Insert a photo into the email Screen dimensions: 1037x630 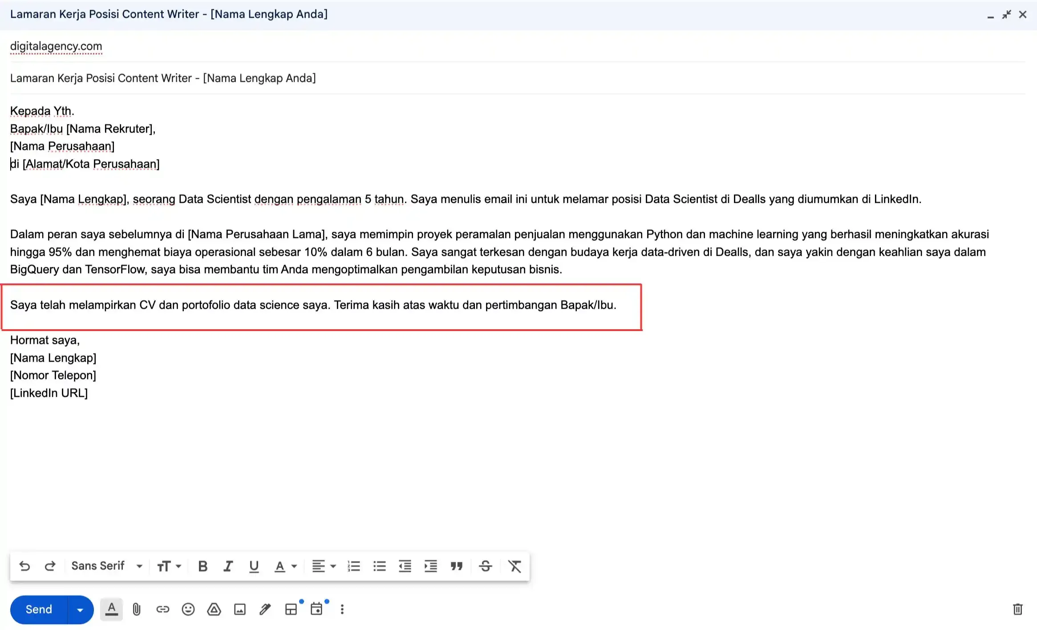tap(240, 609)
